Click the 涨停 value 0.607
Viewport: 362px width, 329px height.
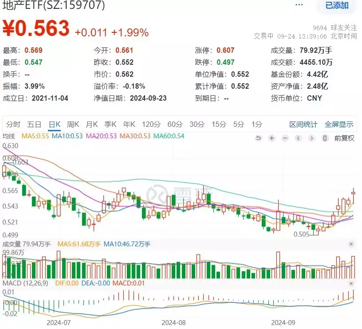click(225, 50)
